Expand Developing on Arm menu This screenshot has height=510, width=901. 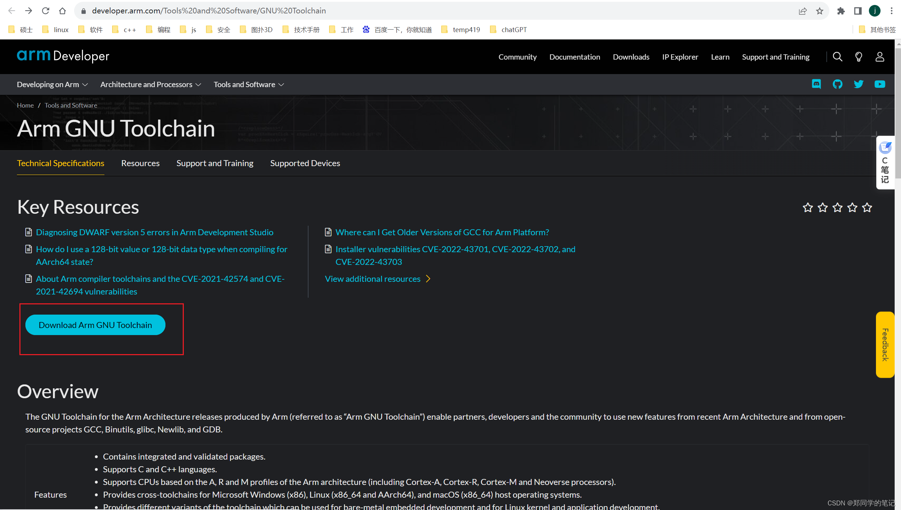pos(52,84)
